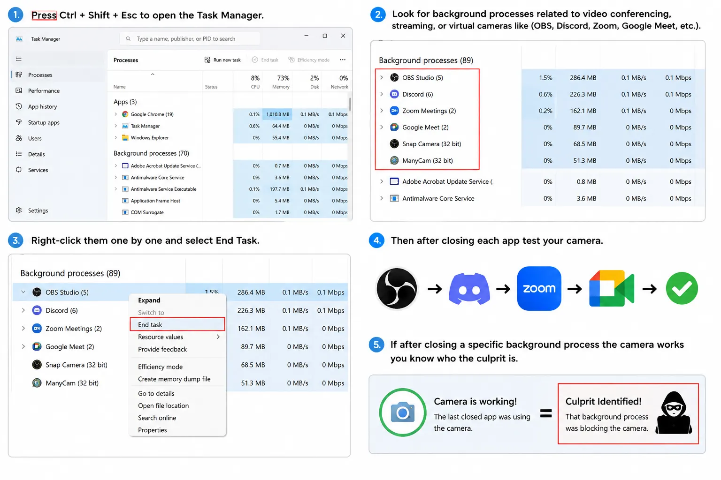
Task: Sort by the CPU column header
Action: point(248,82)
